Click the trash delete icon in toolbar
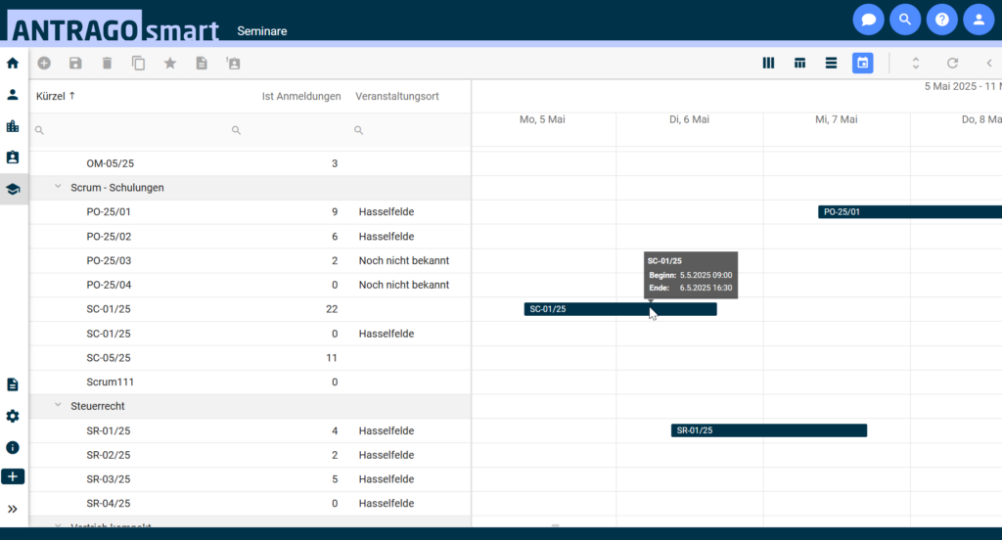Viewport: 1002px width, 540px height. (107, 63)
